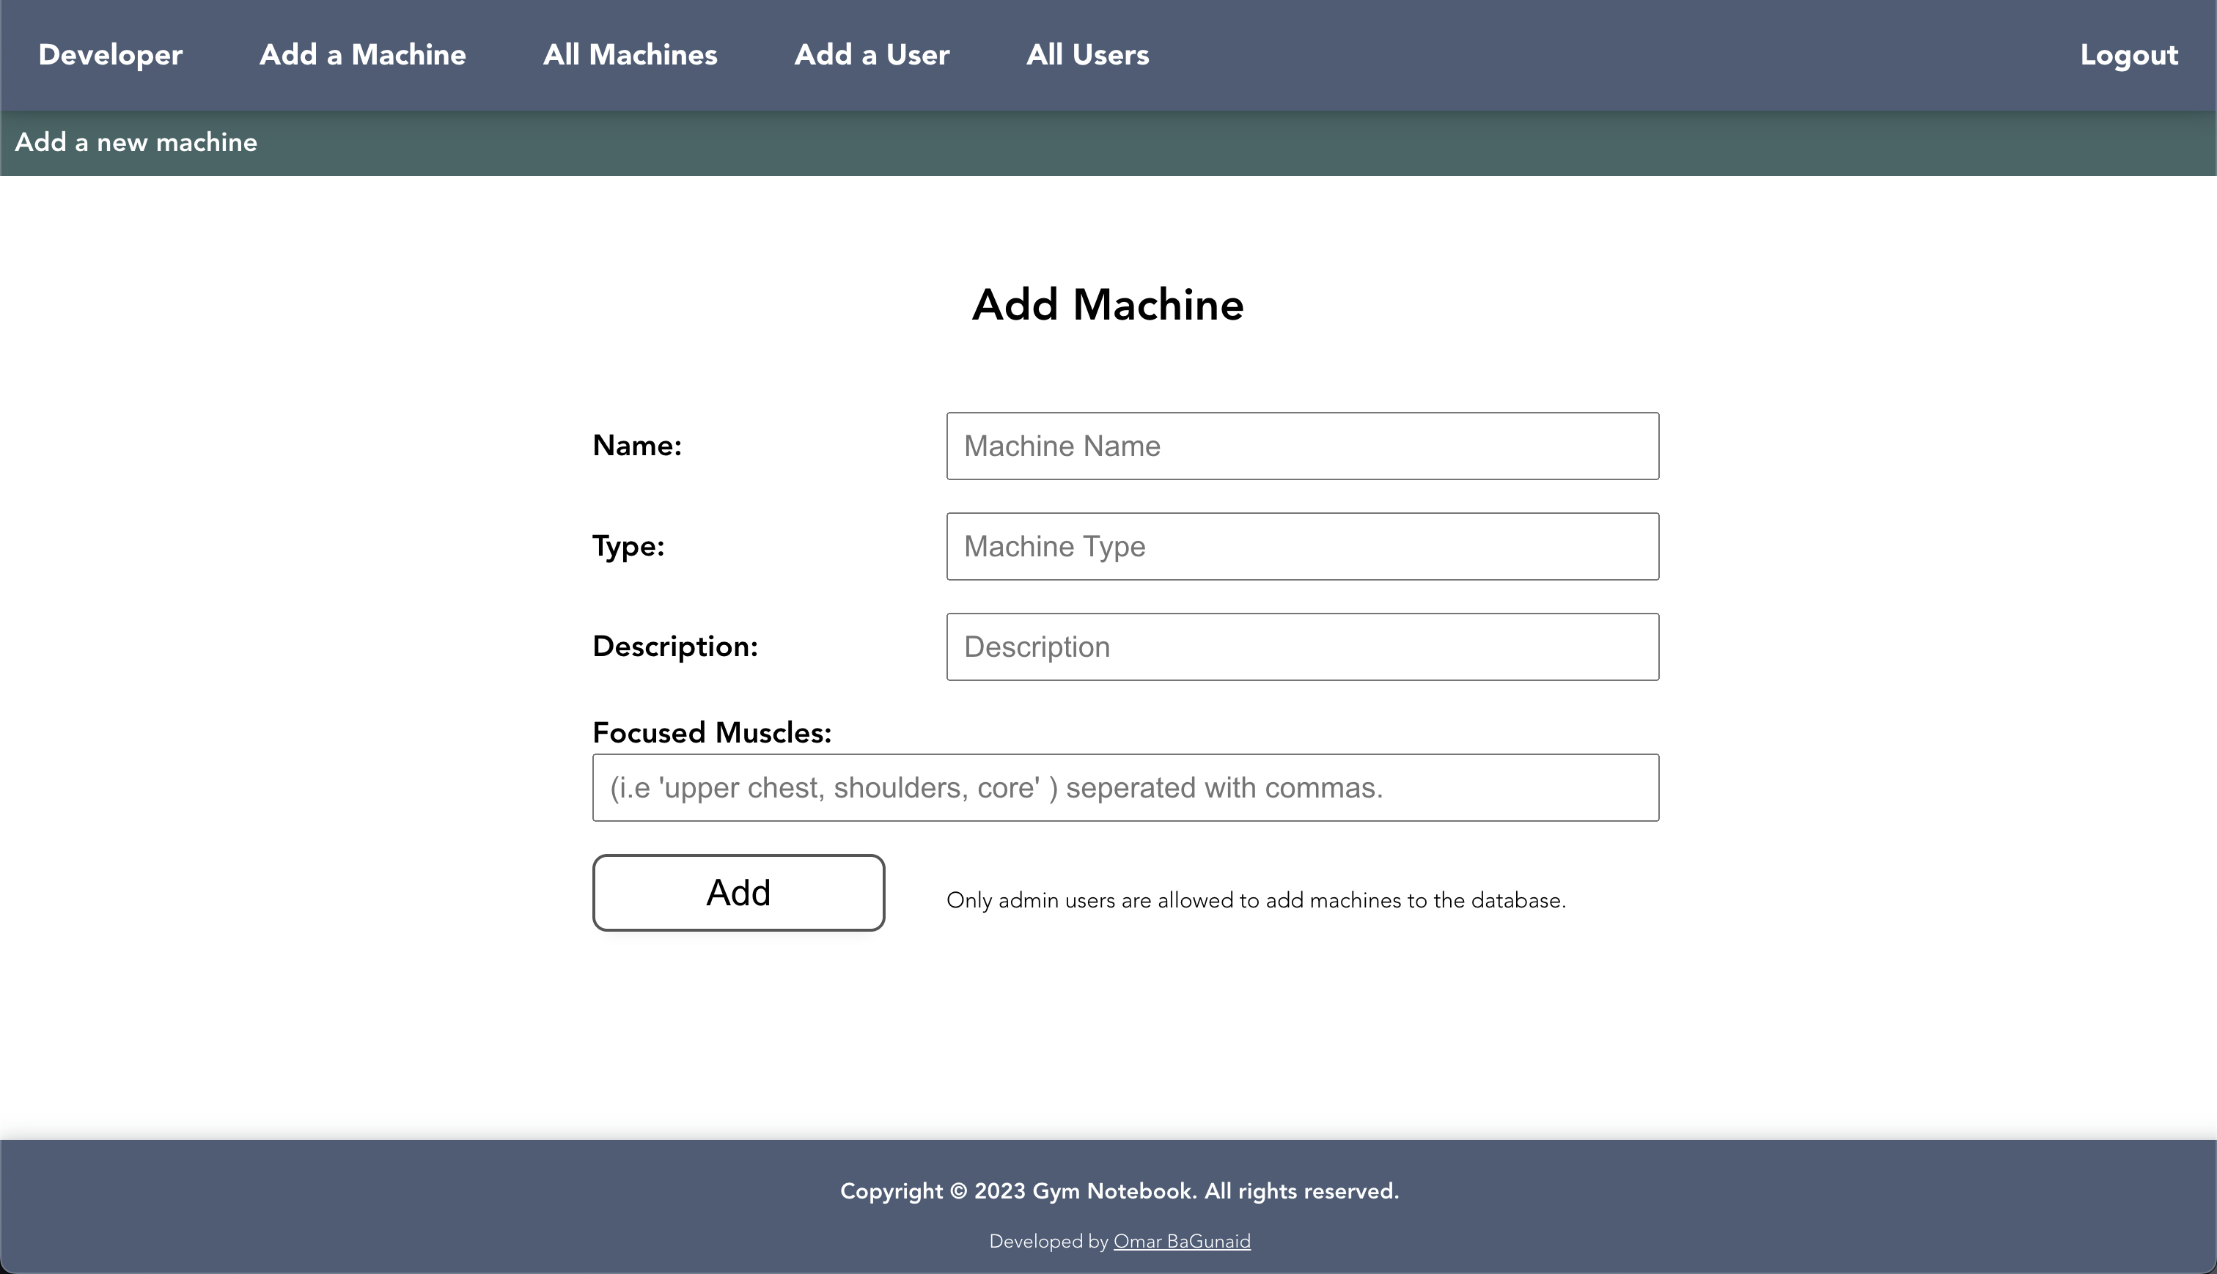Click the Copyright Gym Notebook footer text
The width and height of the screenshot is (2217, 1274).
(x=1119, y=1191)
